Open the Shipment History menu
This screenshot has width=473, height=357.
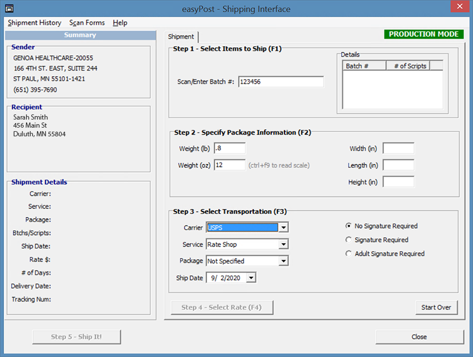tap(35, 23)
